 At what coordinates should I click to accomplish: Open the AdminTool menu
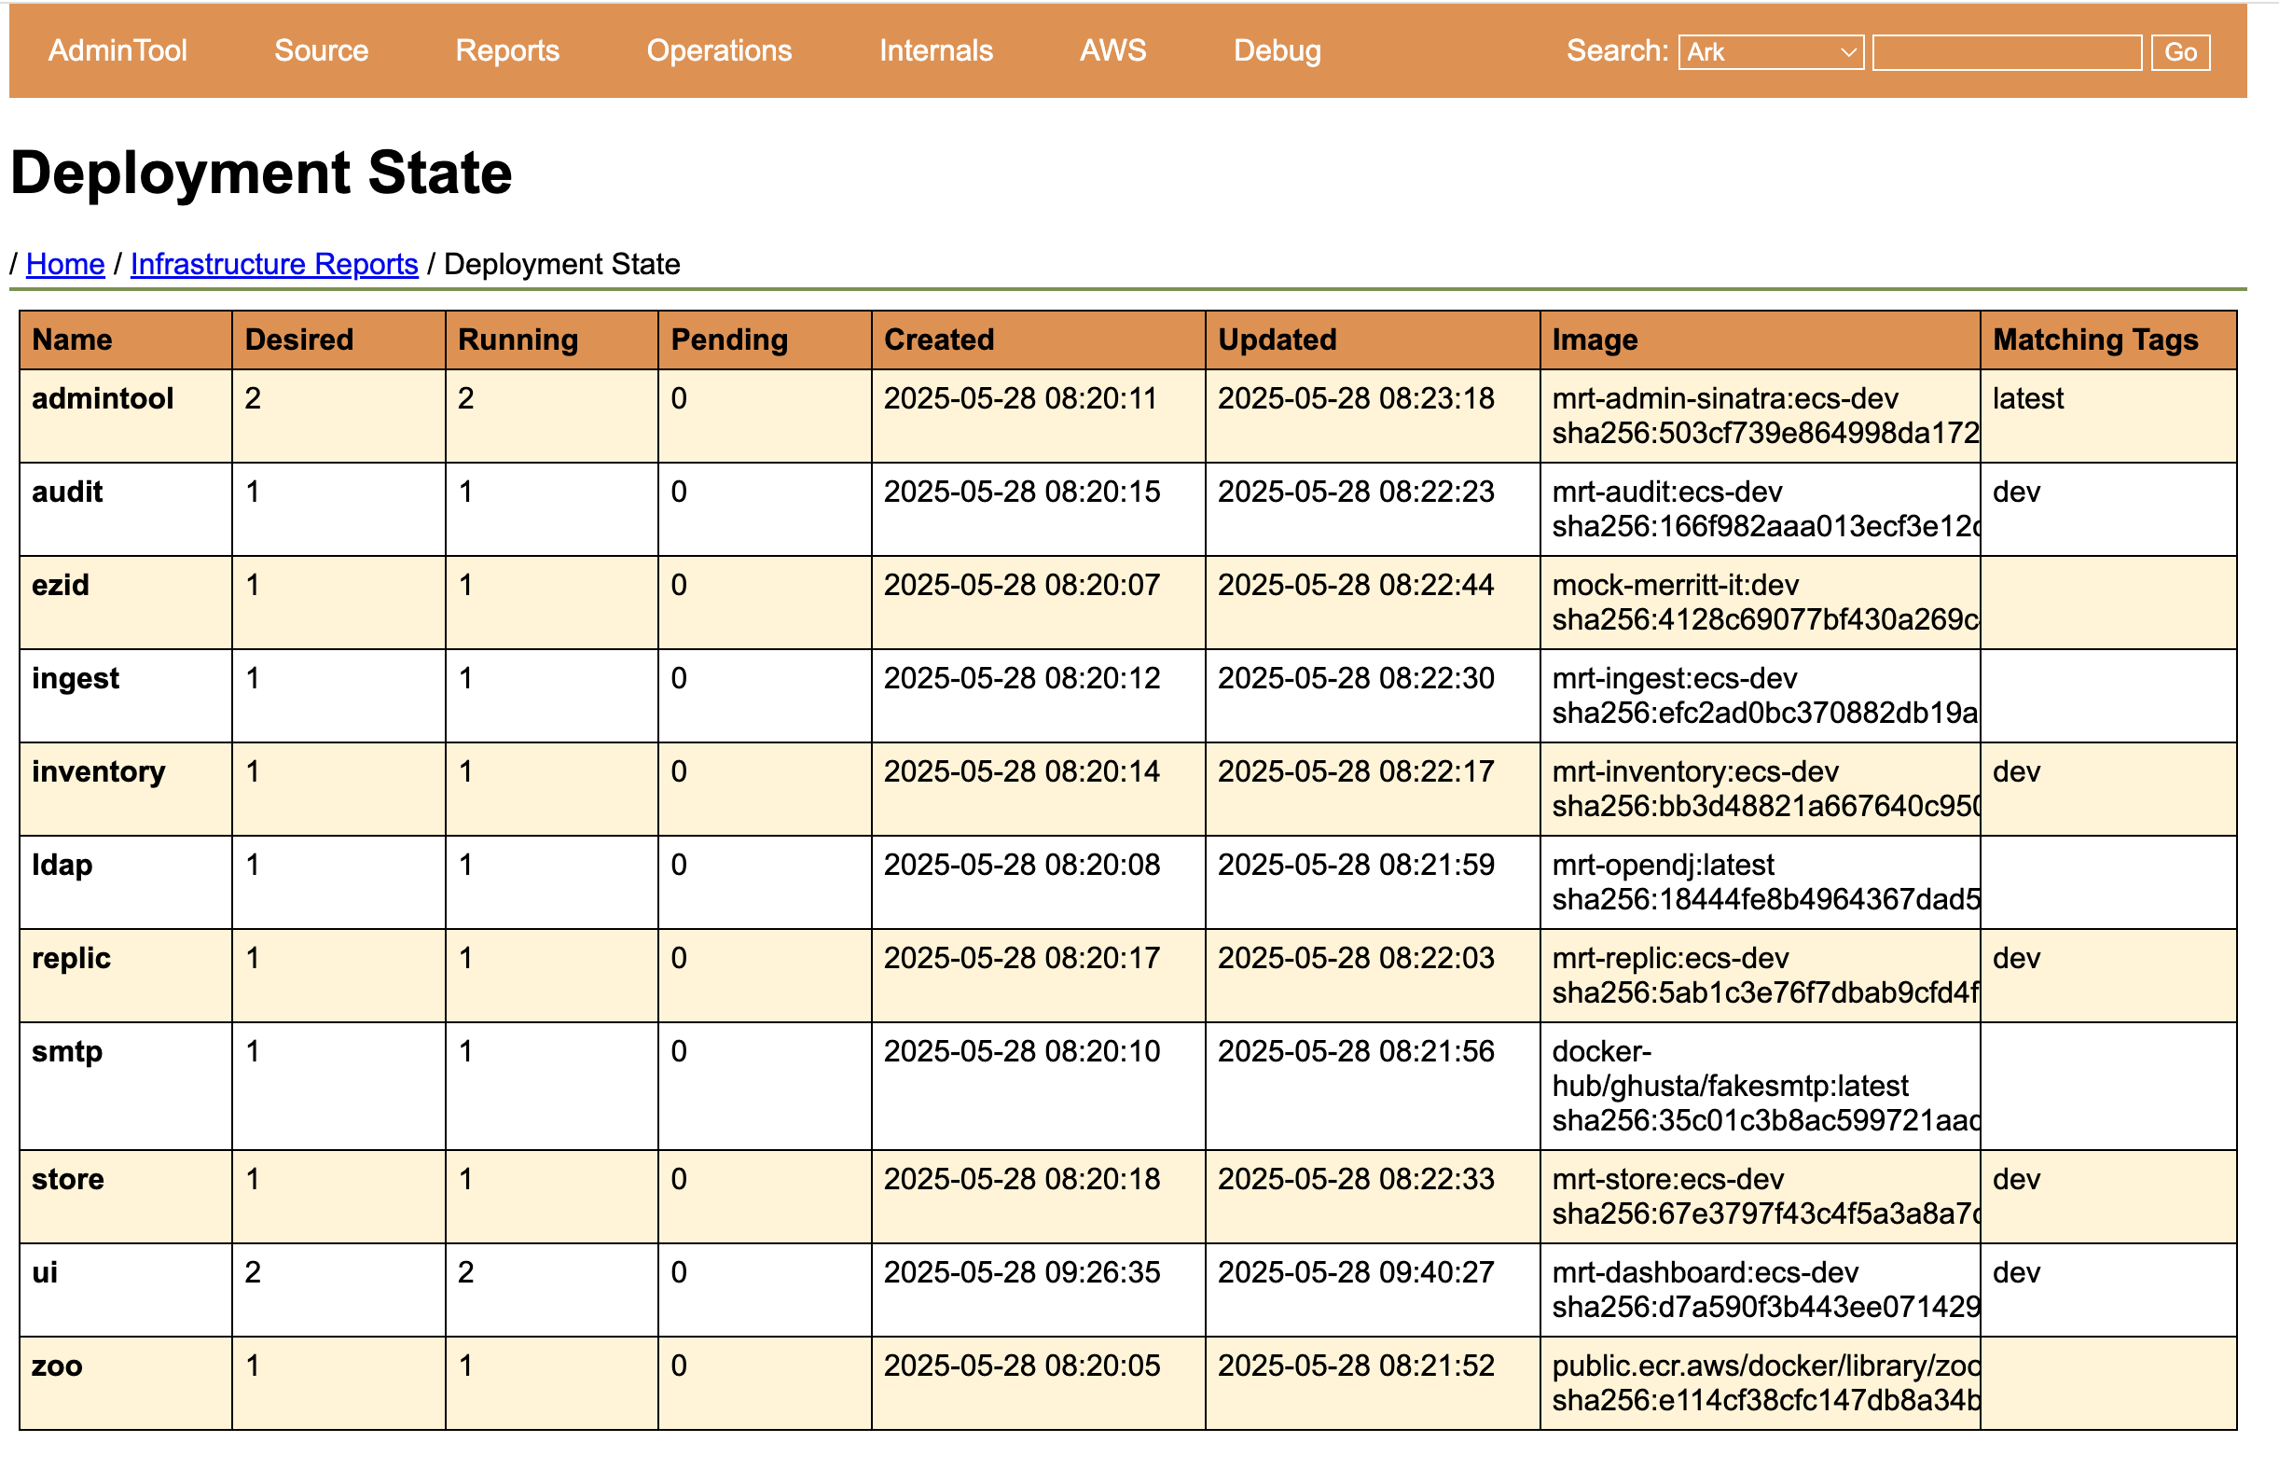pos(117,50)
